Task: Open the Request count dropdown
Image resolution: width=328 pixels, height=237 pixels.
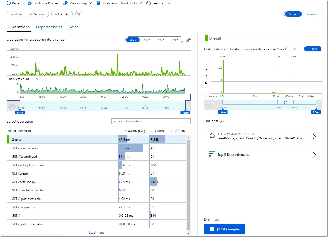Action: pyautogui.click(x=24, y=79)
